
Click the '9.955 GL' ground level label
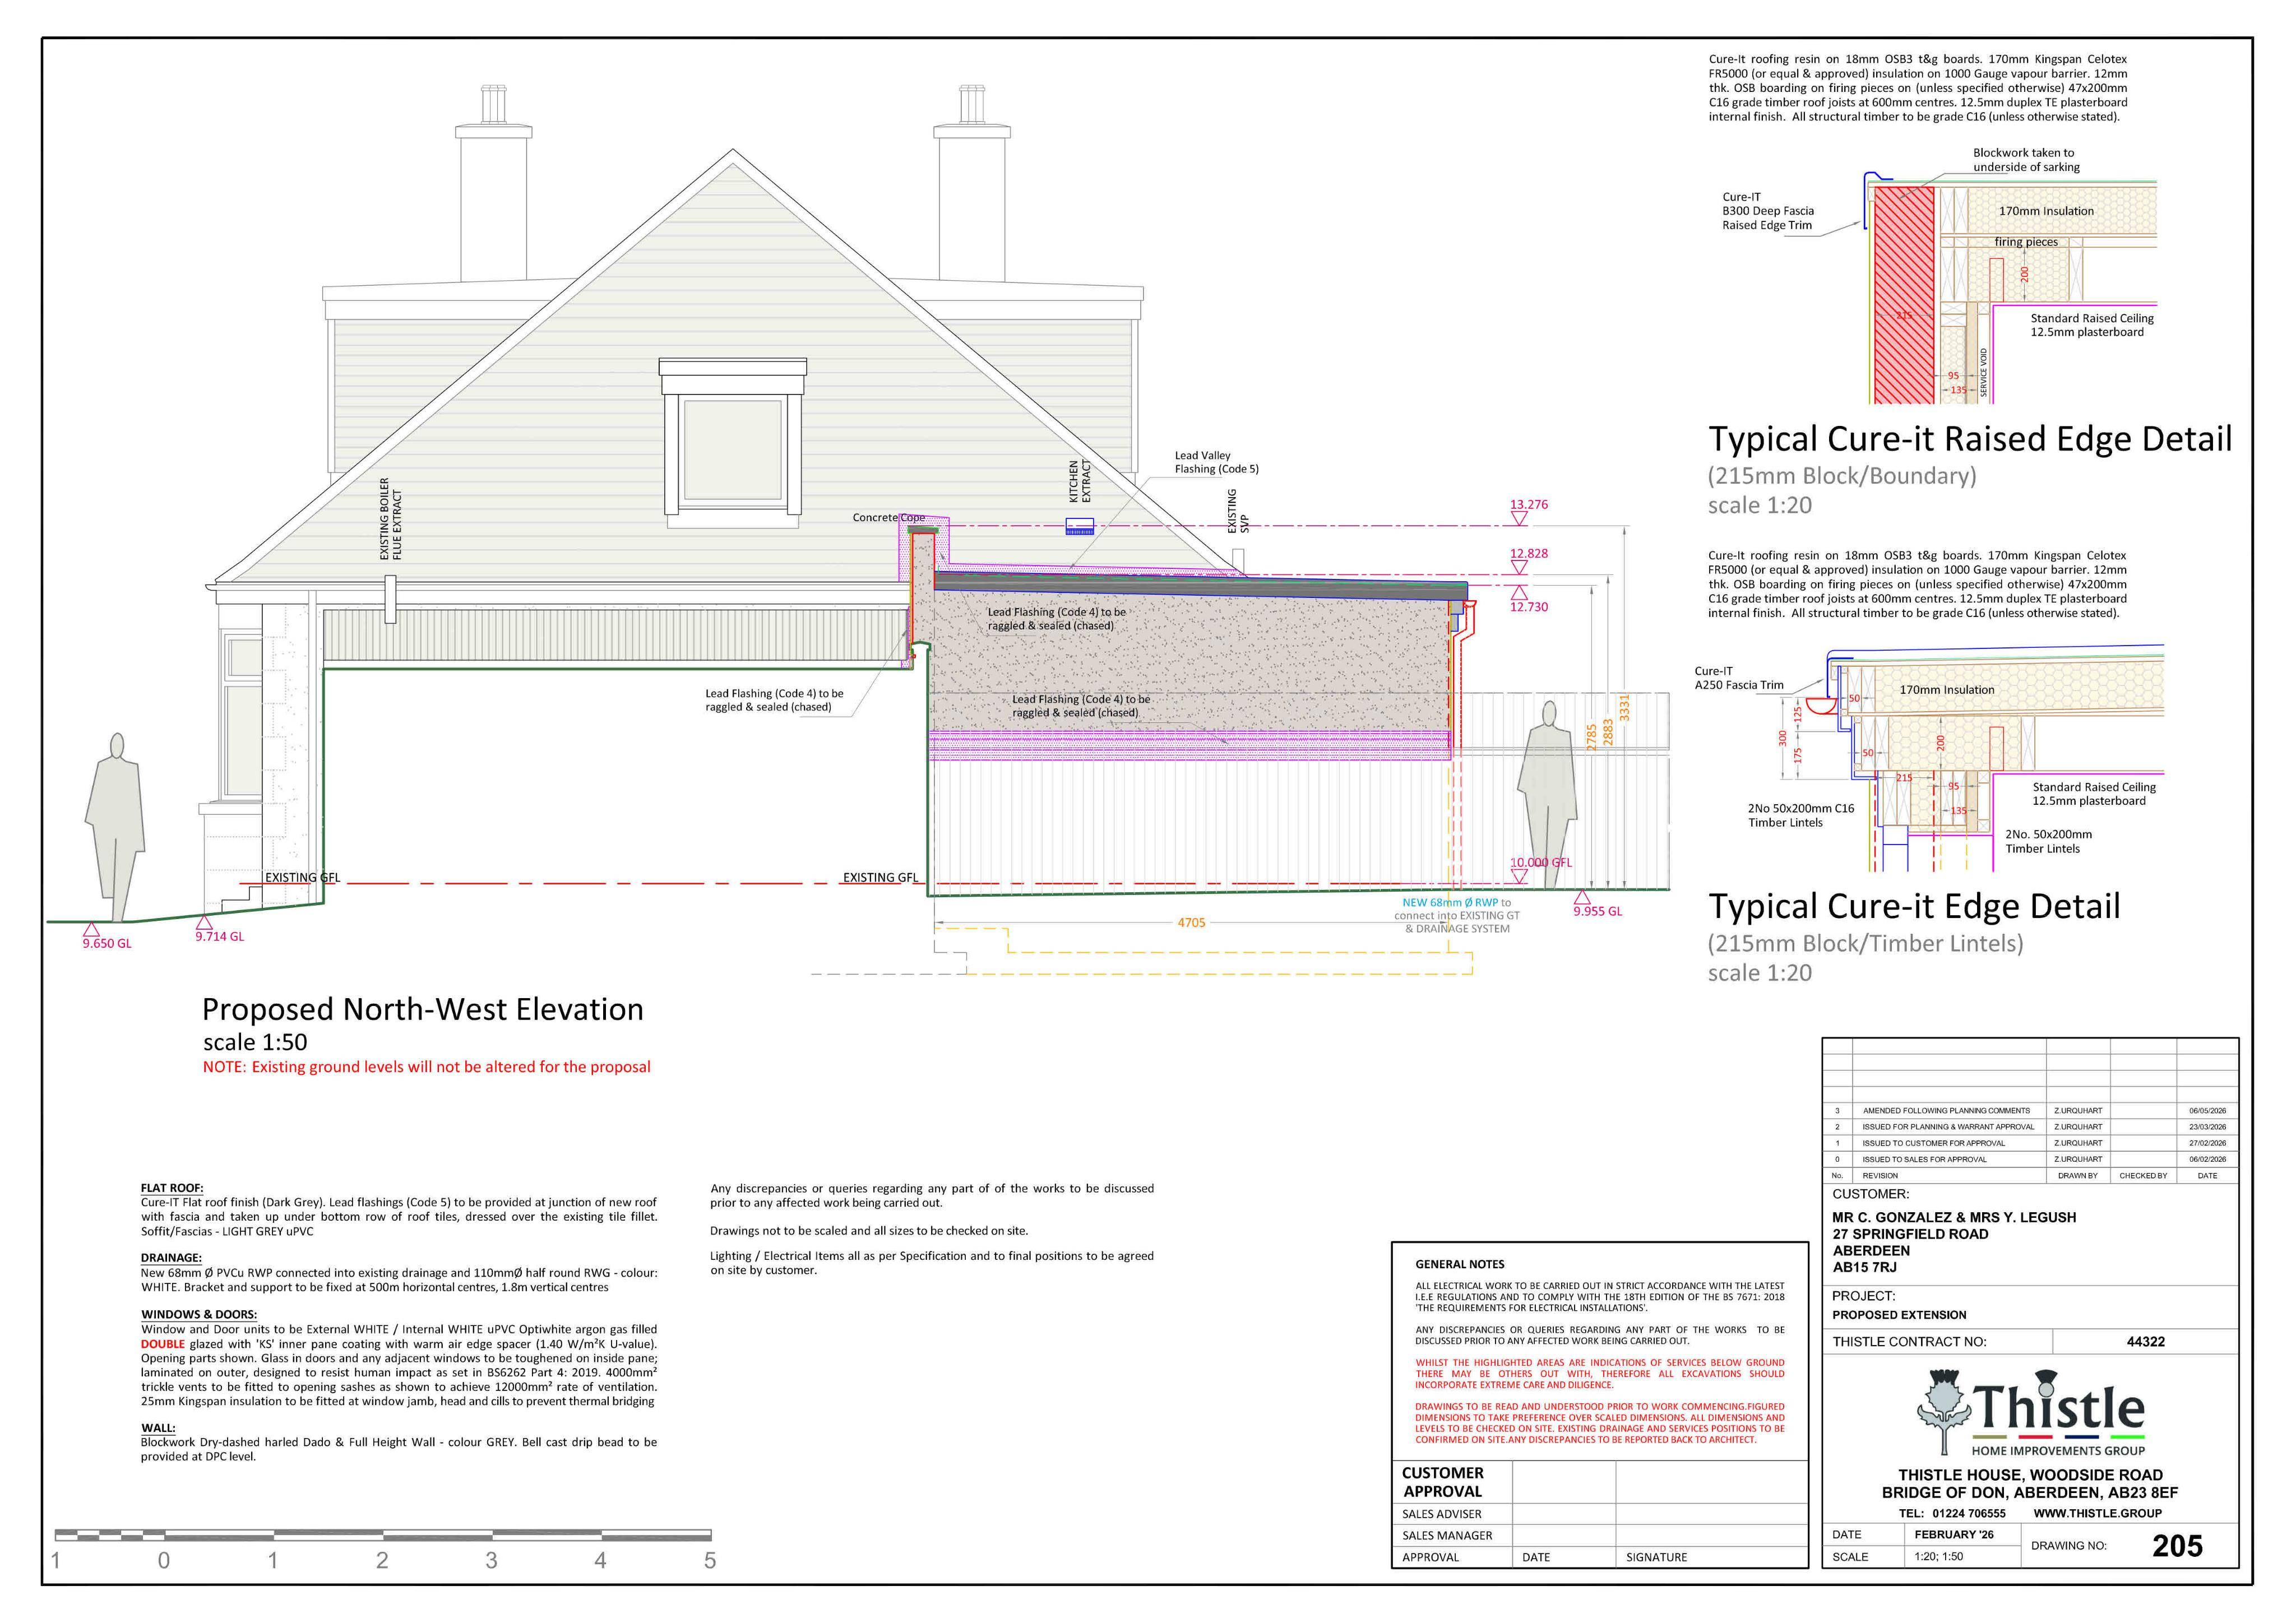(1597, 911)
